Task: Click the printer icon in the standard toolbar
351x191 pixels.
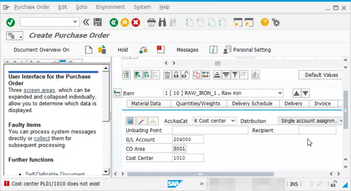Action: tap(152, 22)
